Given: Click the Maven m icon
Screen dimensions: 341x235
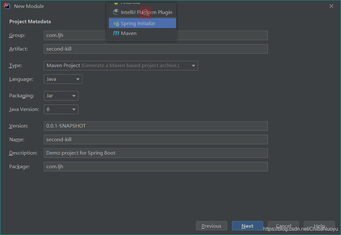Looking at the screenshot, I should click(x=116, y=33).
